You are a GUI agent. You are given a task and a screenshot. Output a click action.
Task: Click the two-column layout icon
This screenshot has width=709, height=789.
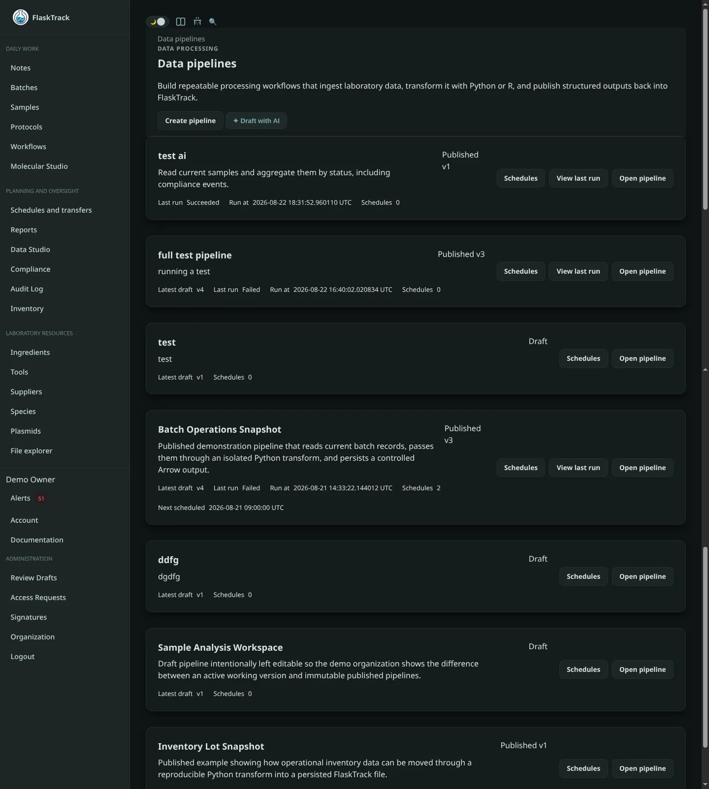pyautogui.click(x=181, y=22)
